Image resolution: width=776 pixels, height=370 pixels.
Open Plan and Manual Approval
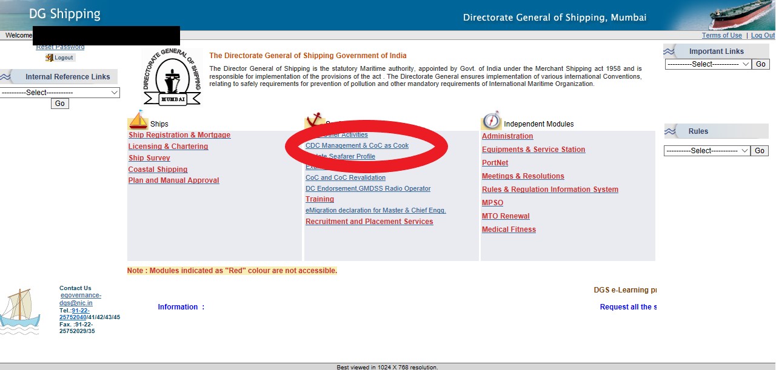pos(173,180)
